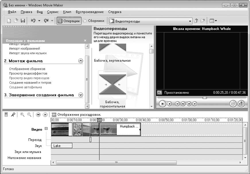
Task: Click the take picture camera icon
Action: [x=241, y=104]
